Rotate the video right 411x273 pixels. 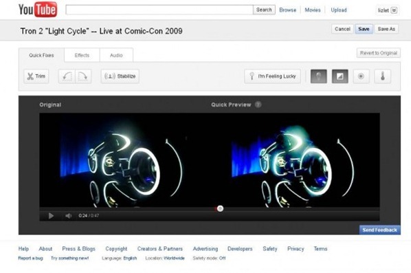83,76
